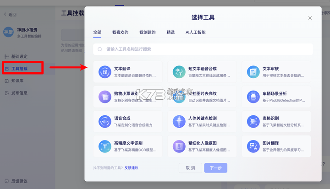Click 返回 in the sidebar
330x189 pixels.
pos(12,15)
